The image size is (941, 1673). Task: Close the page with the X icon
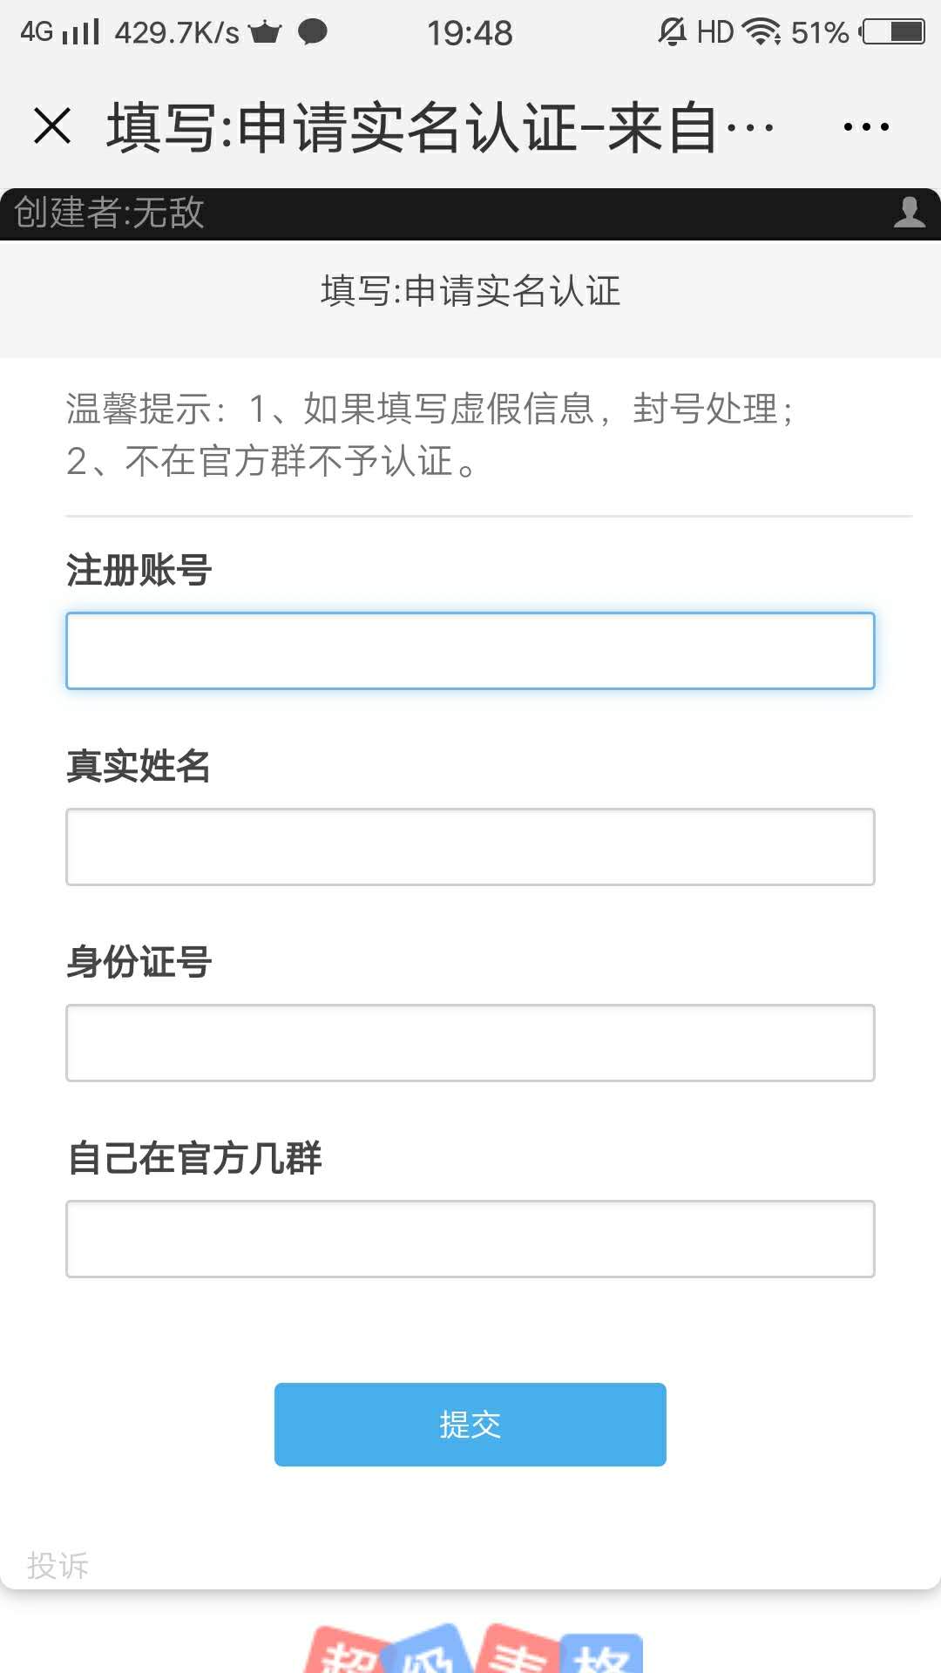coord(52,125)
